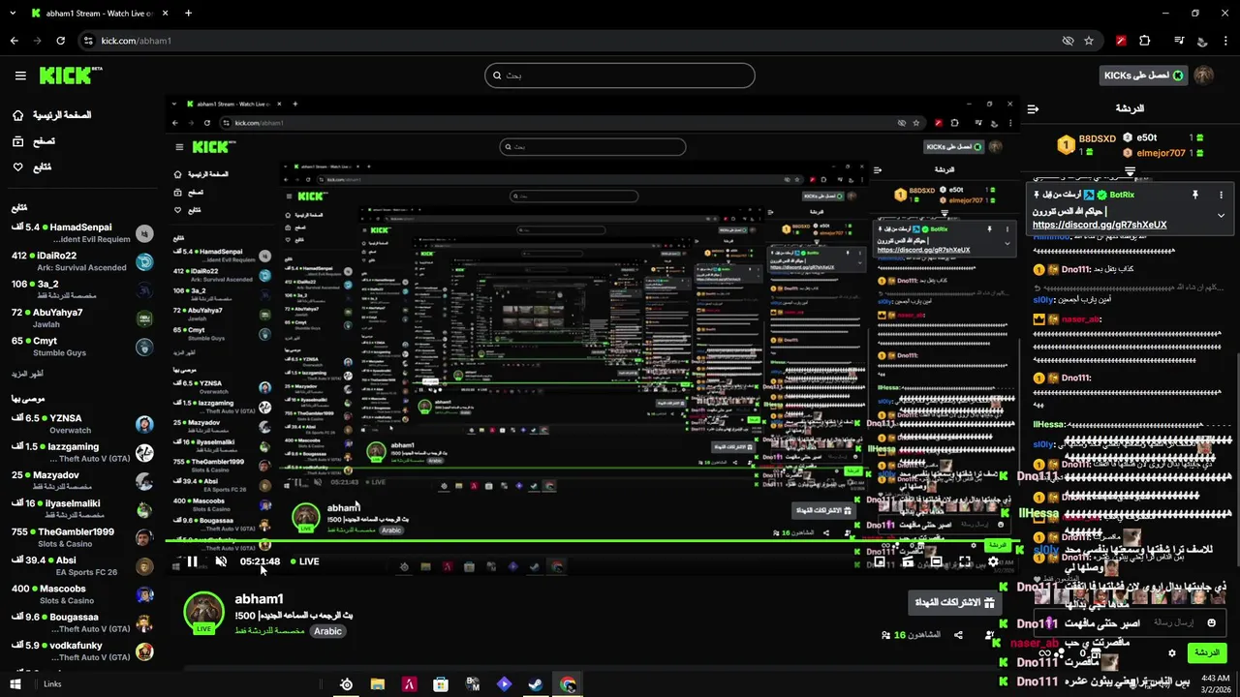Open user profile avatar at top right
The height and width of the screenshot is (697, 1240).
(1203, 76)
